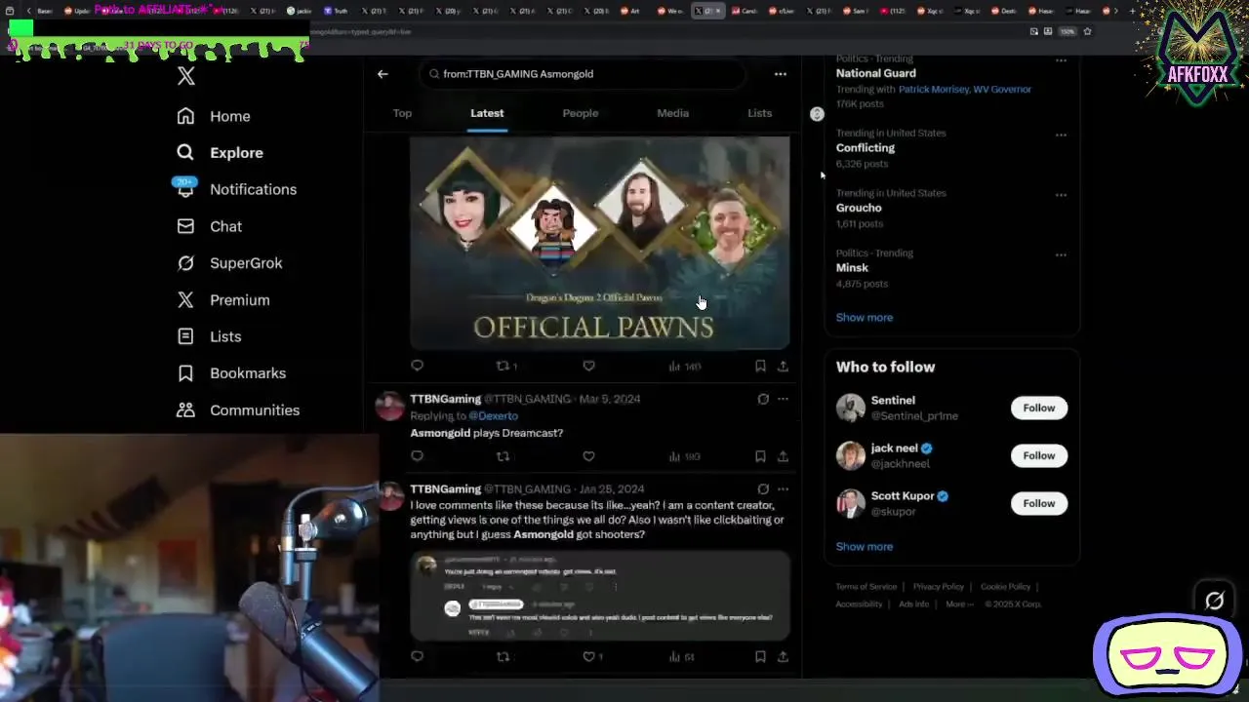Open the Conflicting trending topic
The height and width of the screenshot is (702, 1249).
tap(865, 148)
